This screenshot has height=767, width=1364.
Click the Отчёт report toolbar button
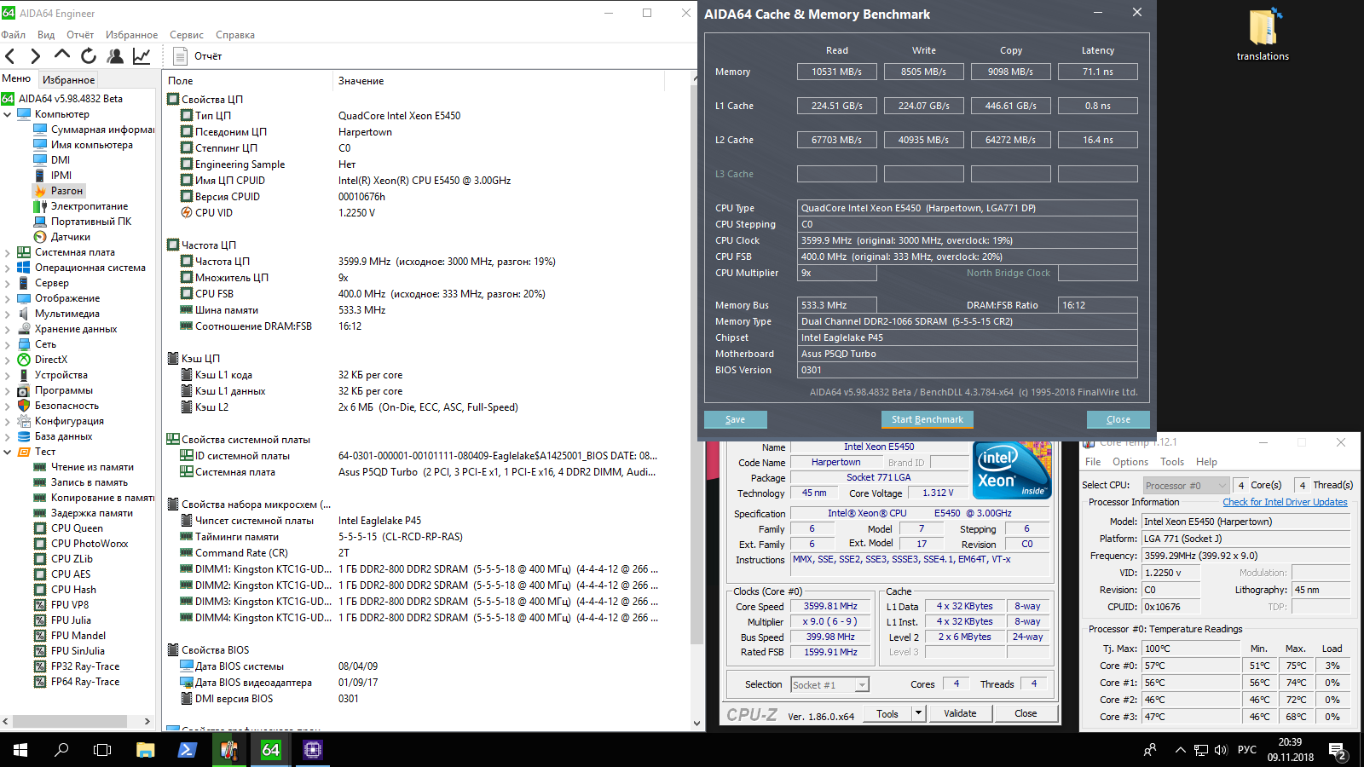198,56
